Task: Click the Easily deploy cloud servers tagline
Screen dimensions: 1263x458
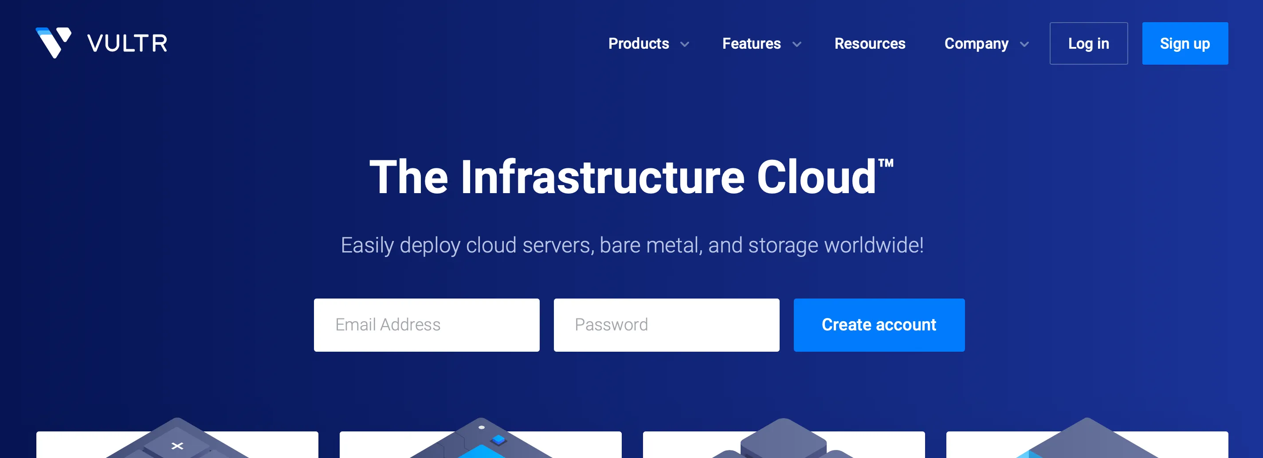Action: 631,245
